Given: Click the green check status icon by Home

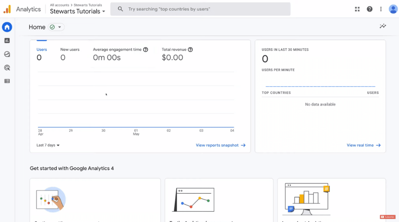Looking at the screenshot, I should (x=52, y=27).
